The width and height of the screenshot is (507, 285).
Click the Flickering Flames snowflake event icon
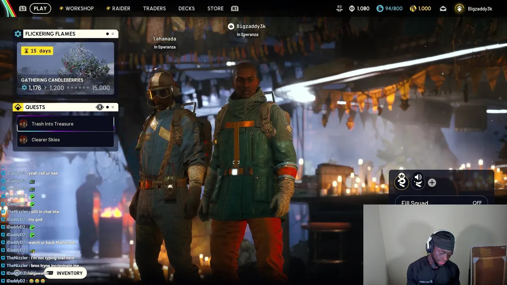point(18,34)
